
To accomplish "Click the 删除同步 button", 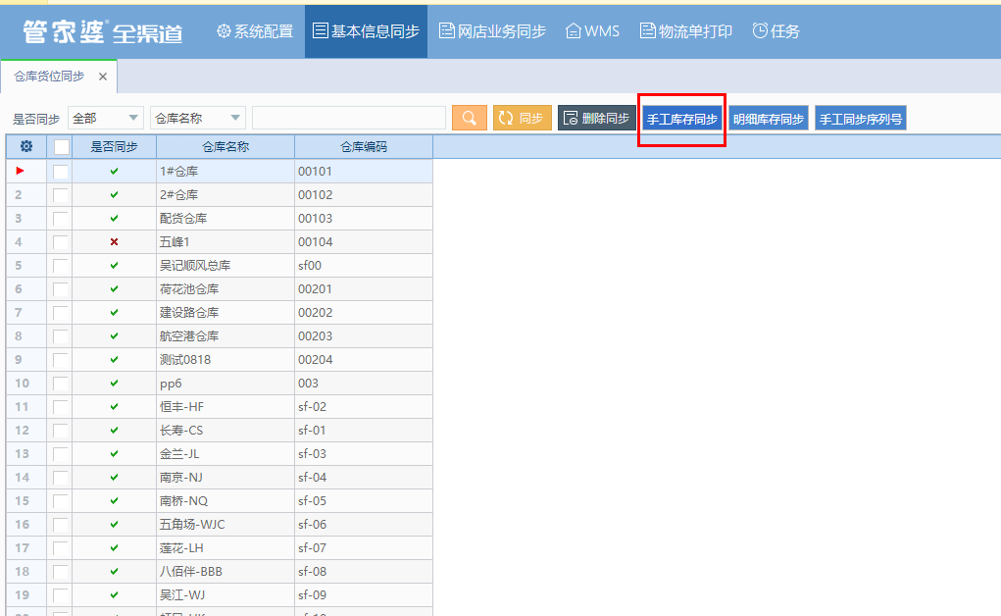I will (x=597, y=119).
